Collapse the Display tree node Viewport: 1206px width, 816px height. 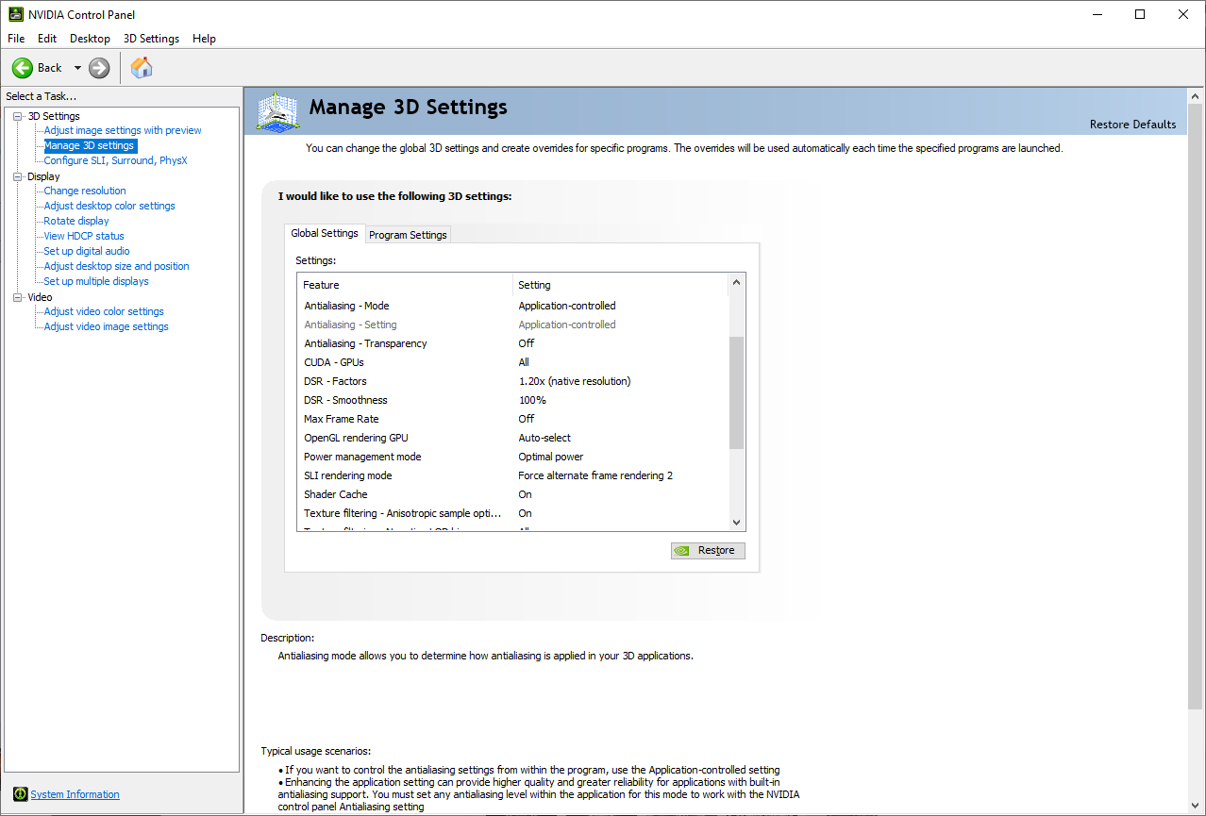click(17, 176)
